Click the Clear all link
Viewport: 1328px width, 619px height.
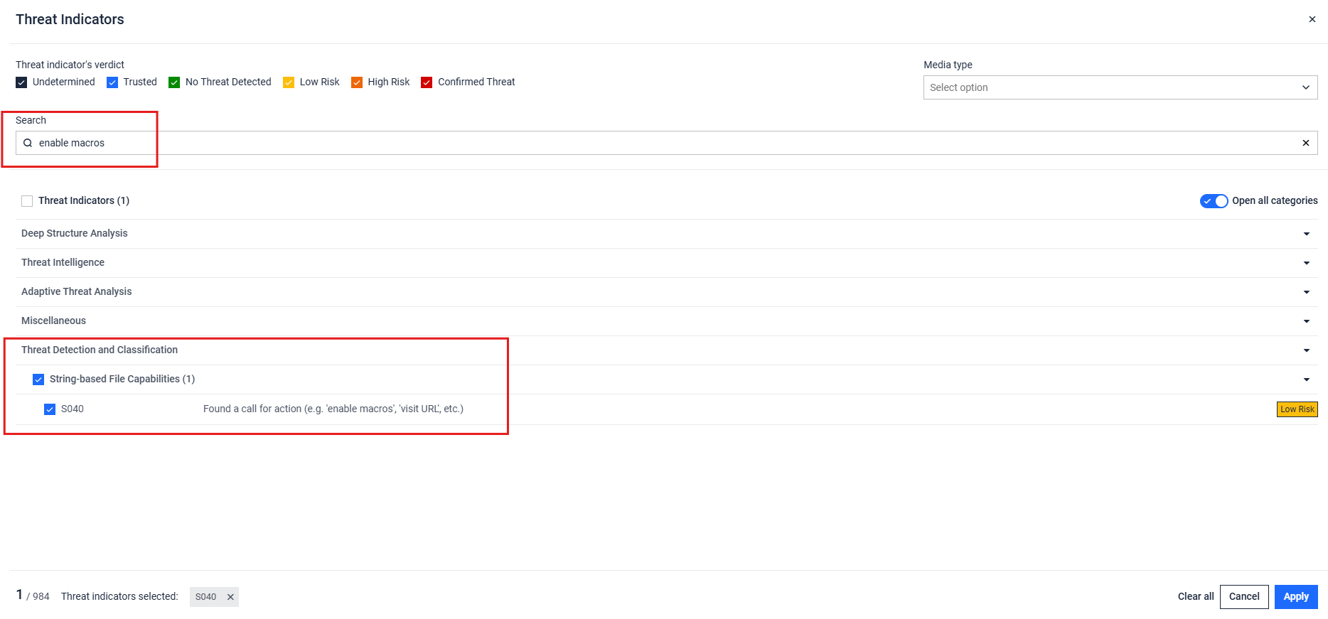[1195, 596]
